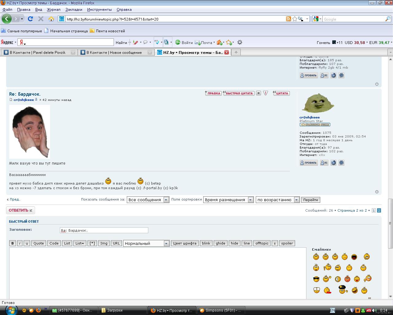Open the Инструменты menu
The height and width of the screenshot is (315, 393).
pyautogui.click(x=99, y=10)
